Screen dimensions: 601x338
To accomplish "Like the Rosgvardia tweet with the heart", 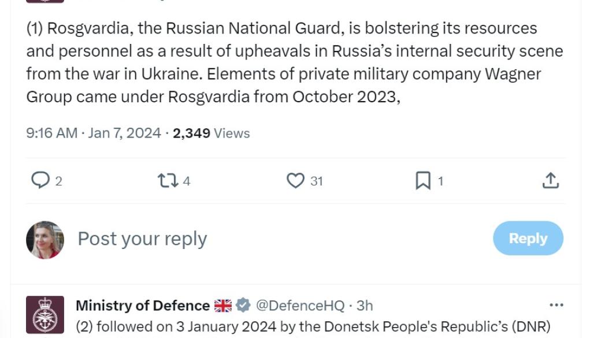I will [295, 181].
